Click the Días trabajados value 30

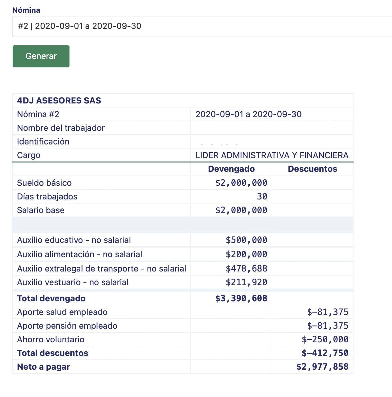point(262,197)
